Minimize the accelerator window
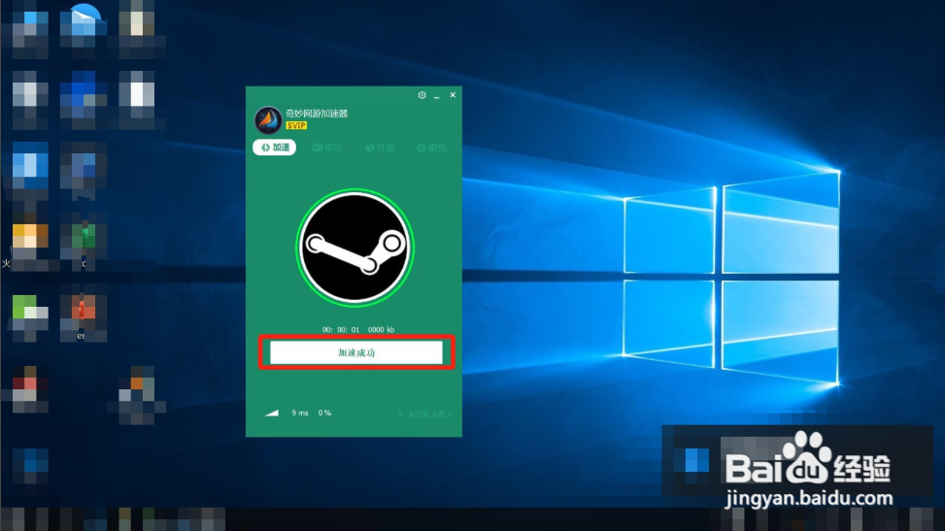The image size is (945, 531). [x=437, y=96]
